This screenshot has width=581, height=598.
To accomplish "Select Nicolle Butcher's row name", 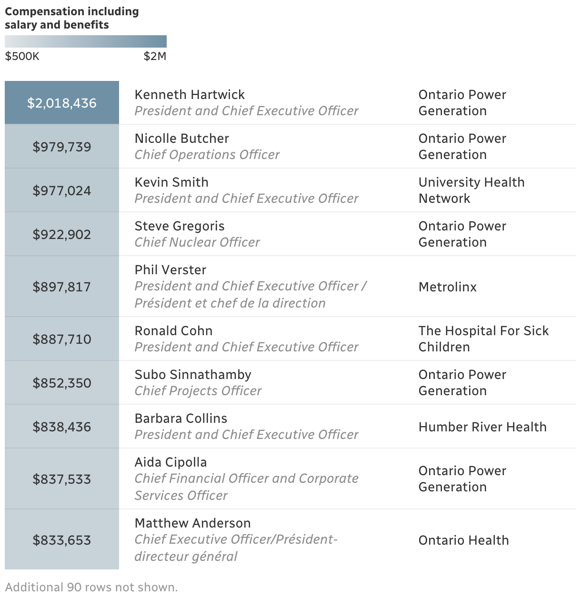I will [181, 139].
